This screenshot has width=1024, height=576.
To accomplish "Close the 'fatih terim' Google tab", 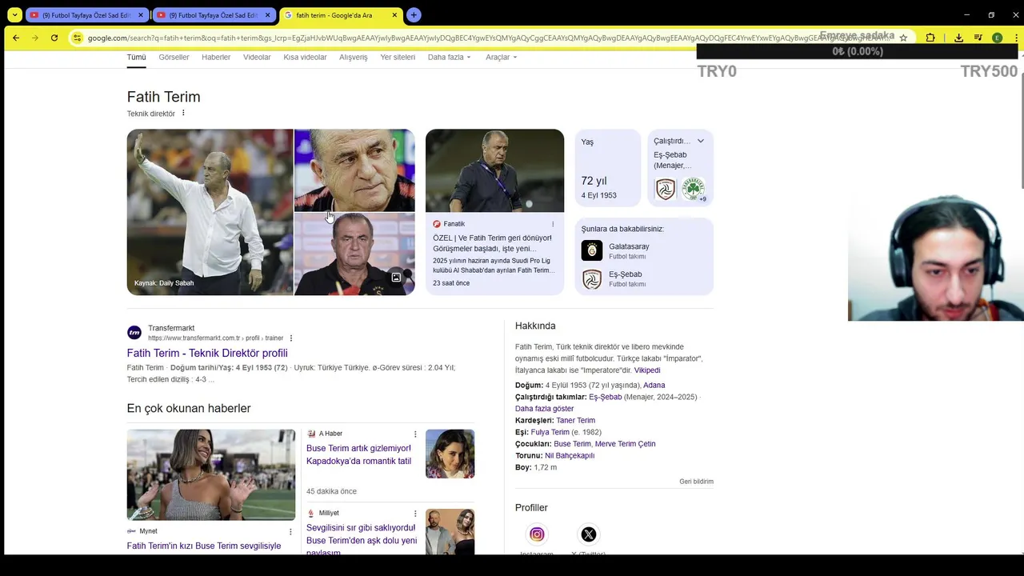I will tap(394, 15).
